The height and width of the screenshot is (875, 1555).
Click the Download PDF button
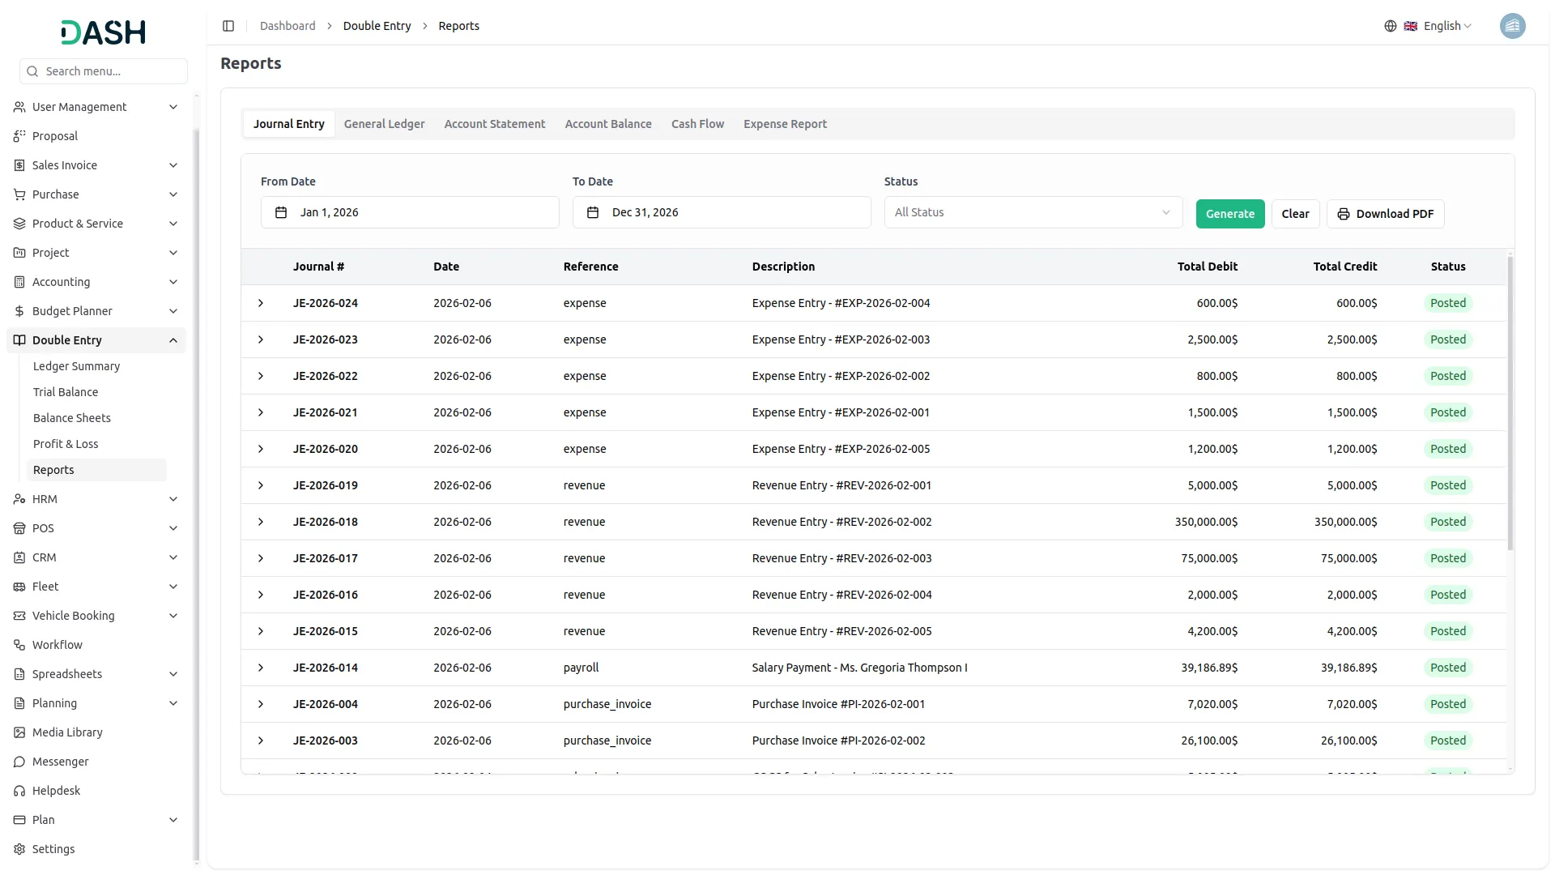[1385, 214]
